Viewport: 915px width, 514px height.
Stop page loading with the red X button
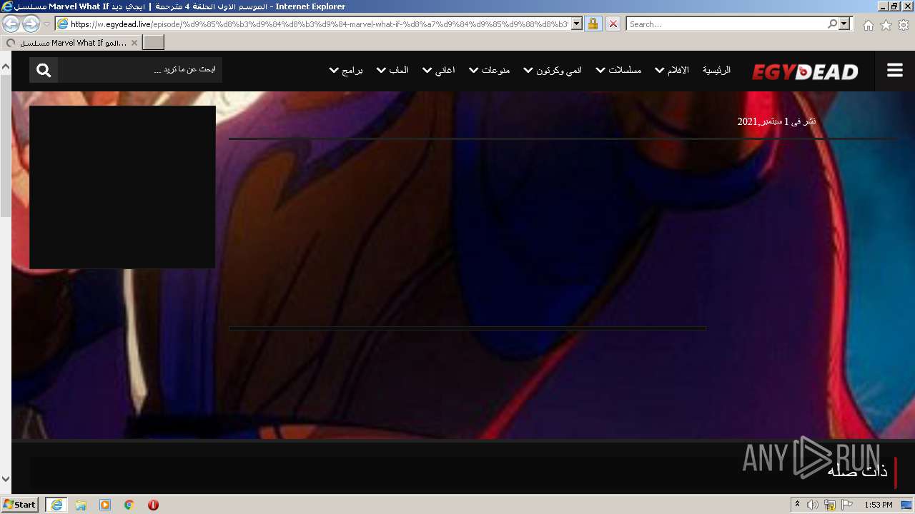[x=613, y=24]
